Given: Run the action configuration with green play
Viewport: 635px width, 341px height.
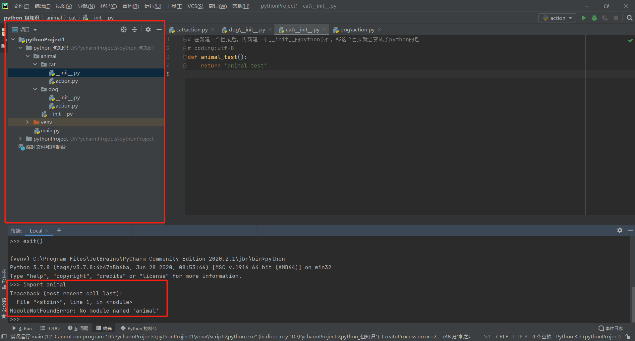Looking at the screenshot, I should pyautogui.click(x=584, y=18).
